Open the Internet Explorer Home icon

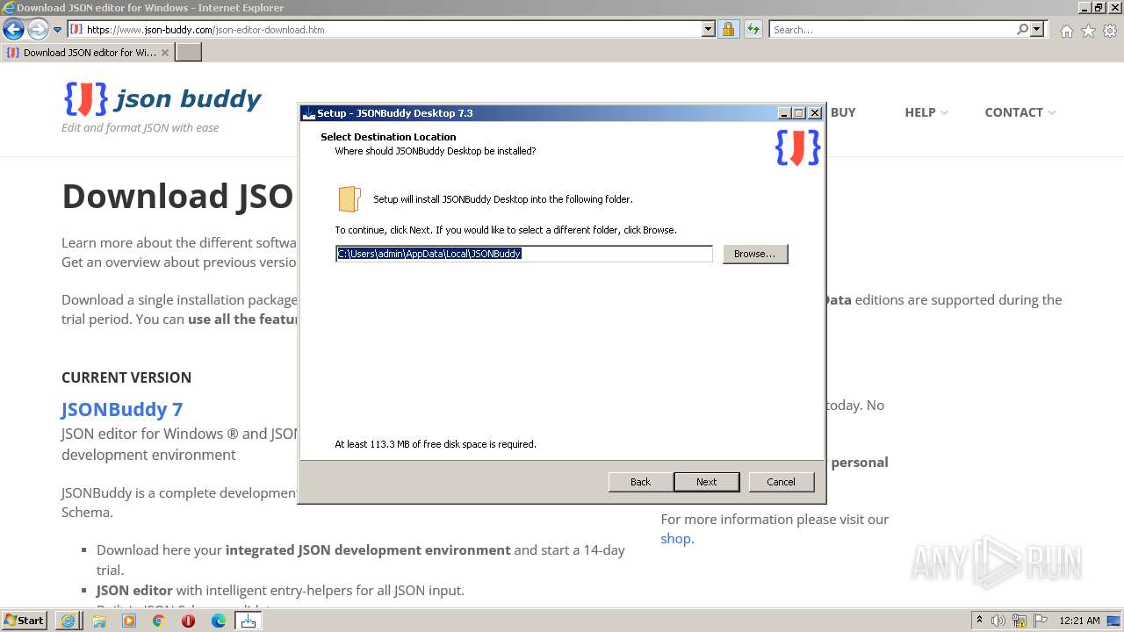(x=1066, y=30)
